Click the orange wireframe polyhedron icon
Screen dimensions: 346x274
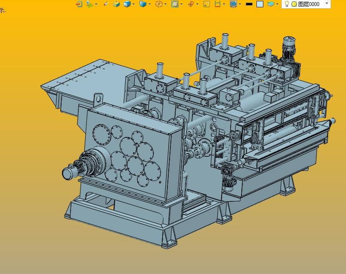[x=159, y=4]
